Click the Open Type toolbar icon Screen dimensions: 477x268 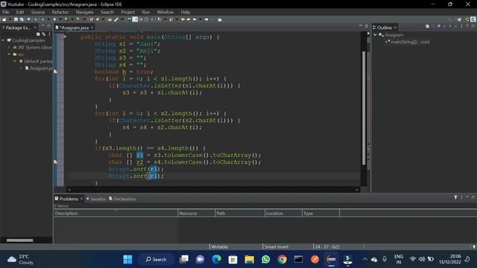click(110, 19)
